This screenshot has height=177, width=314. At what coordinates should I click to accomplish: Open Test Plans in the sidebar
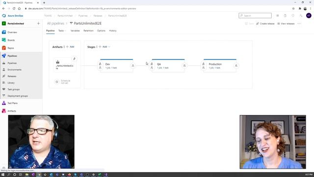coord(12,103)
